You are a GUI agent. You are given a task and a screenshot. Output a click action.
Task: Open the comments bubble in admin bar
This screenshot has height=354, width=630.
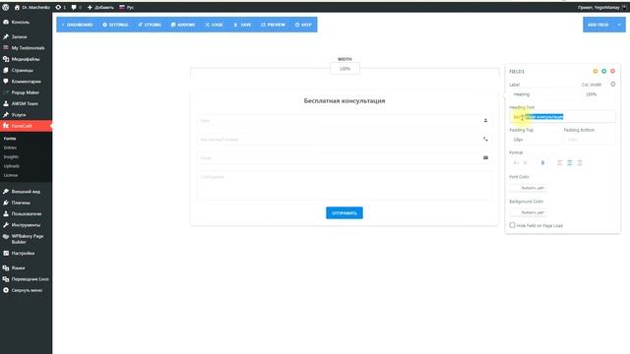(77, 7)
